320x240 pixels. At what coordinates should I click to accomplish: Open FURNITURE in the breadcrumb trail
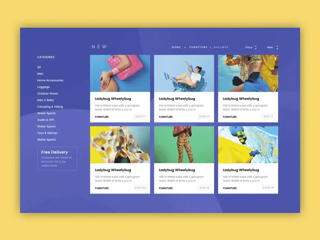point(198,47)
